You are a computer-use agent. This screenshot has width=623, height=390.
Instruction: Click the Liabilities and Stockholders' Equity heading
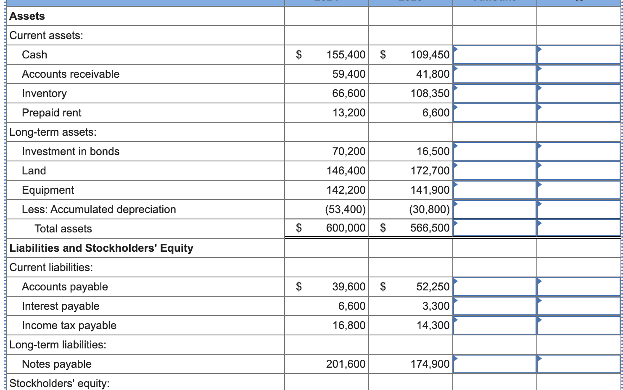coord(101,248)
